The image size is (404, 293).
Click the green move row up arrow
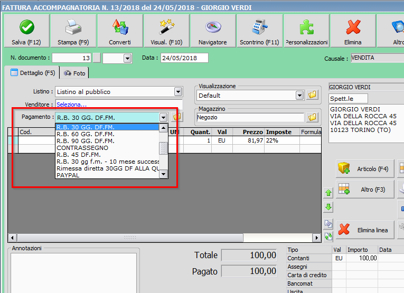(x=328, y=193)
